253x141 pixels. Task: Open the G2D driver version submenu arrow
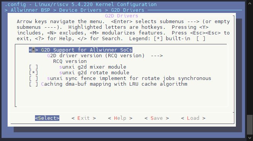pyautogui.click(x=157, y=56)
